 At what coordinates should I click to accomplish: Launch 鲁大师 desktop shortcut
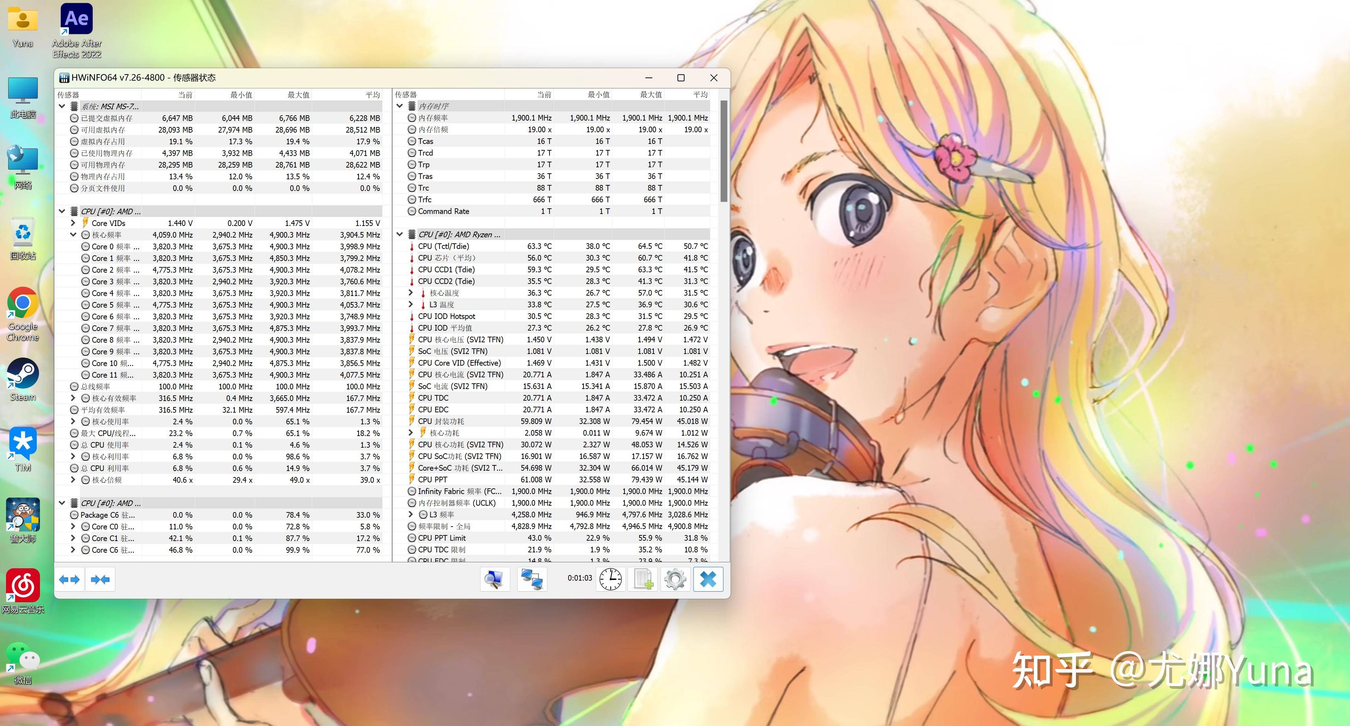tap(23, 521)
